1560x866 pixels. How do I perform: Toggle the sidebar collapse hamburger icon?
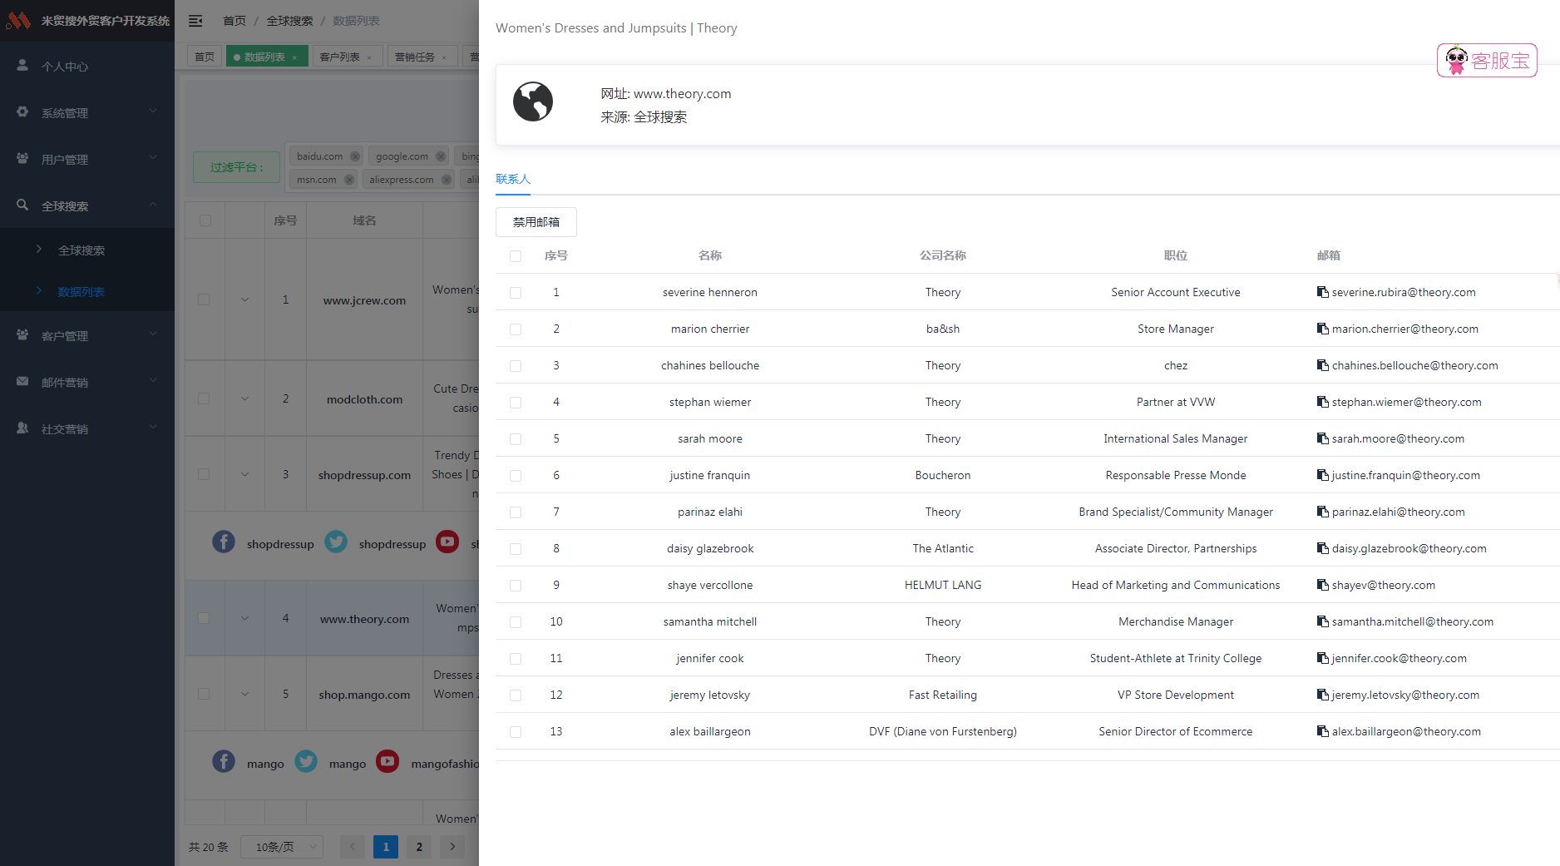click(x=195, y=21)
